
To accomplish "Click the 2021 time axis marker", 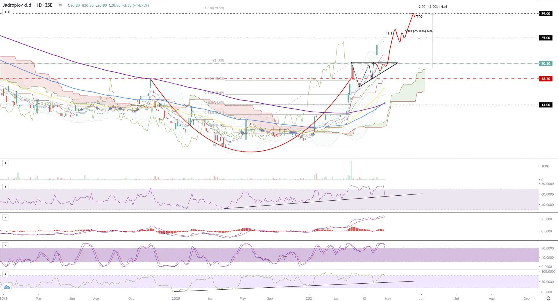I will point(310,298).
